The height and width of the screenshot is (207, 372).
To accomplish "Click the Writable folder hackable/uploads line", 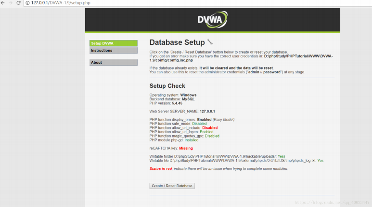I will (x=218, y=156).
